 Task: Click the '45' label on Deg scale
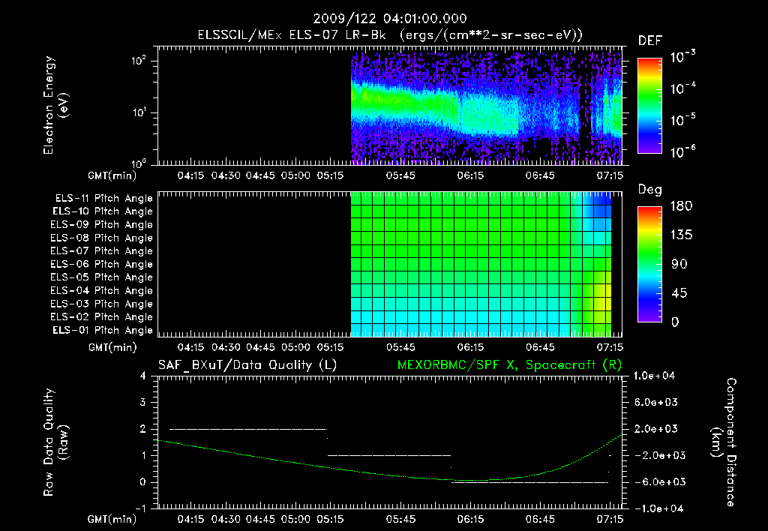(679, 293)
